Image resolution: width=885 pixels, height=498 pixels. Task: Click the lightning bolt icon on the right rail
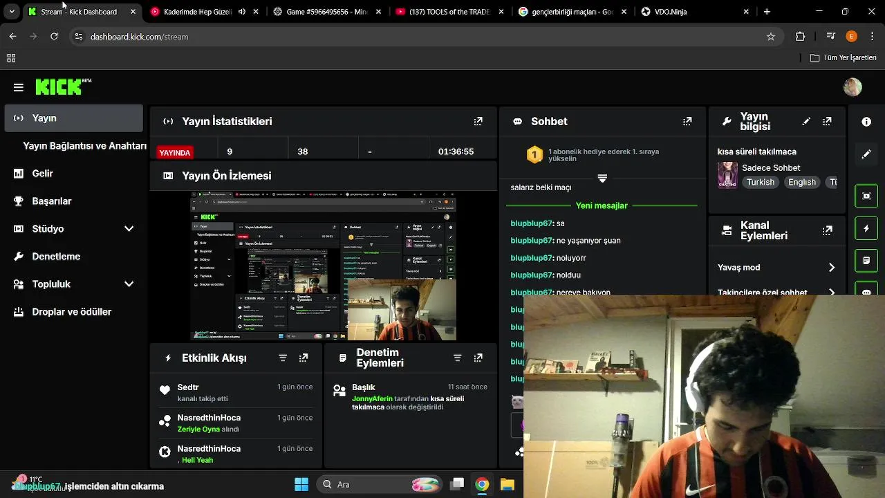866,228
